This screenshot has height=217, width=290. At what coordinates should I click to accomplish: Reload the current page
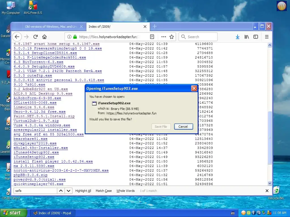35,37
